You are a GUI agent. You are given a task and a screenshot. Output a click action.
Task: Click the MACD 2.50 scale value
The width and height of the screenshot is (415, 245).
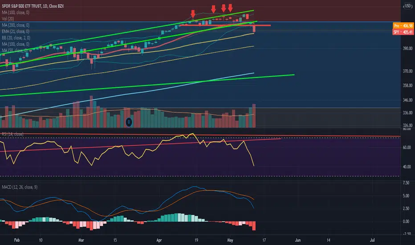pyautogui.click(x=406, y=208)
